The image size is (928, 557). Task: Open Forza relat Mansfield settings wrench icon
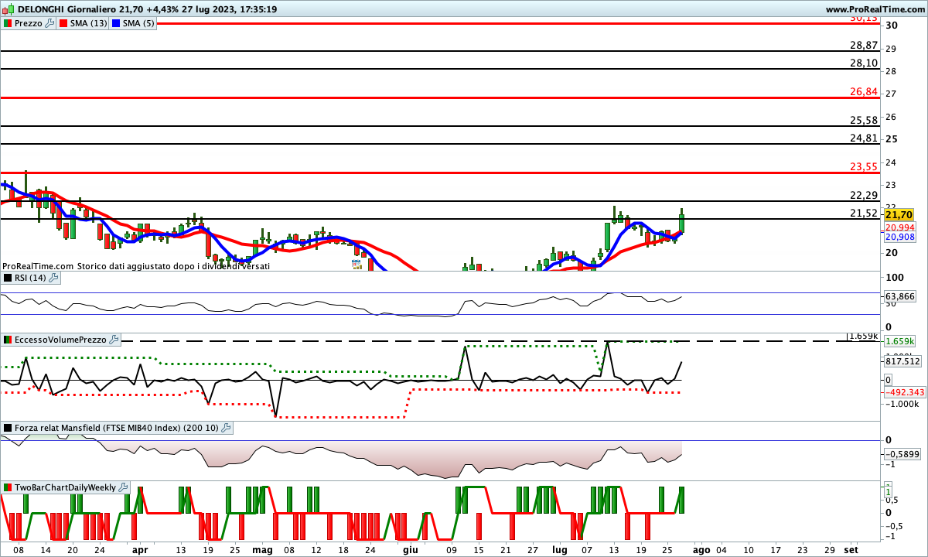click(x=226, y=428)
